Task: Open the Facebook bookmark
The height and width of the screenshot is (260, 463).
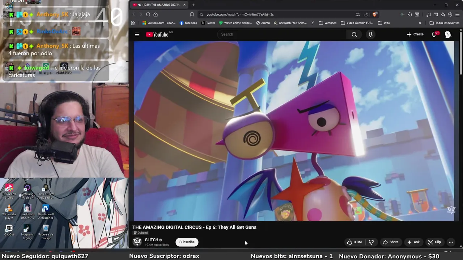Action: pos(188,23)
